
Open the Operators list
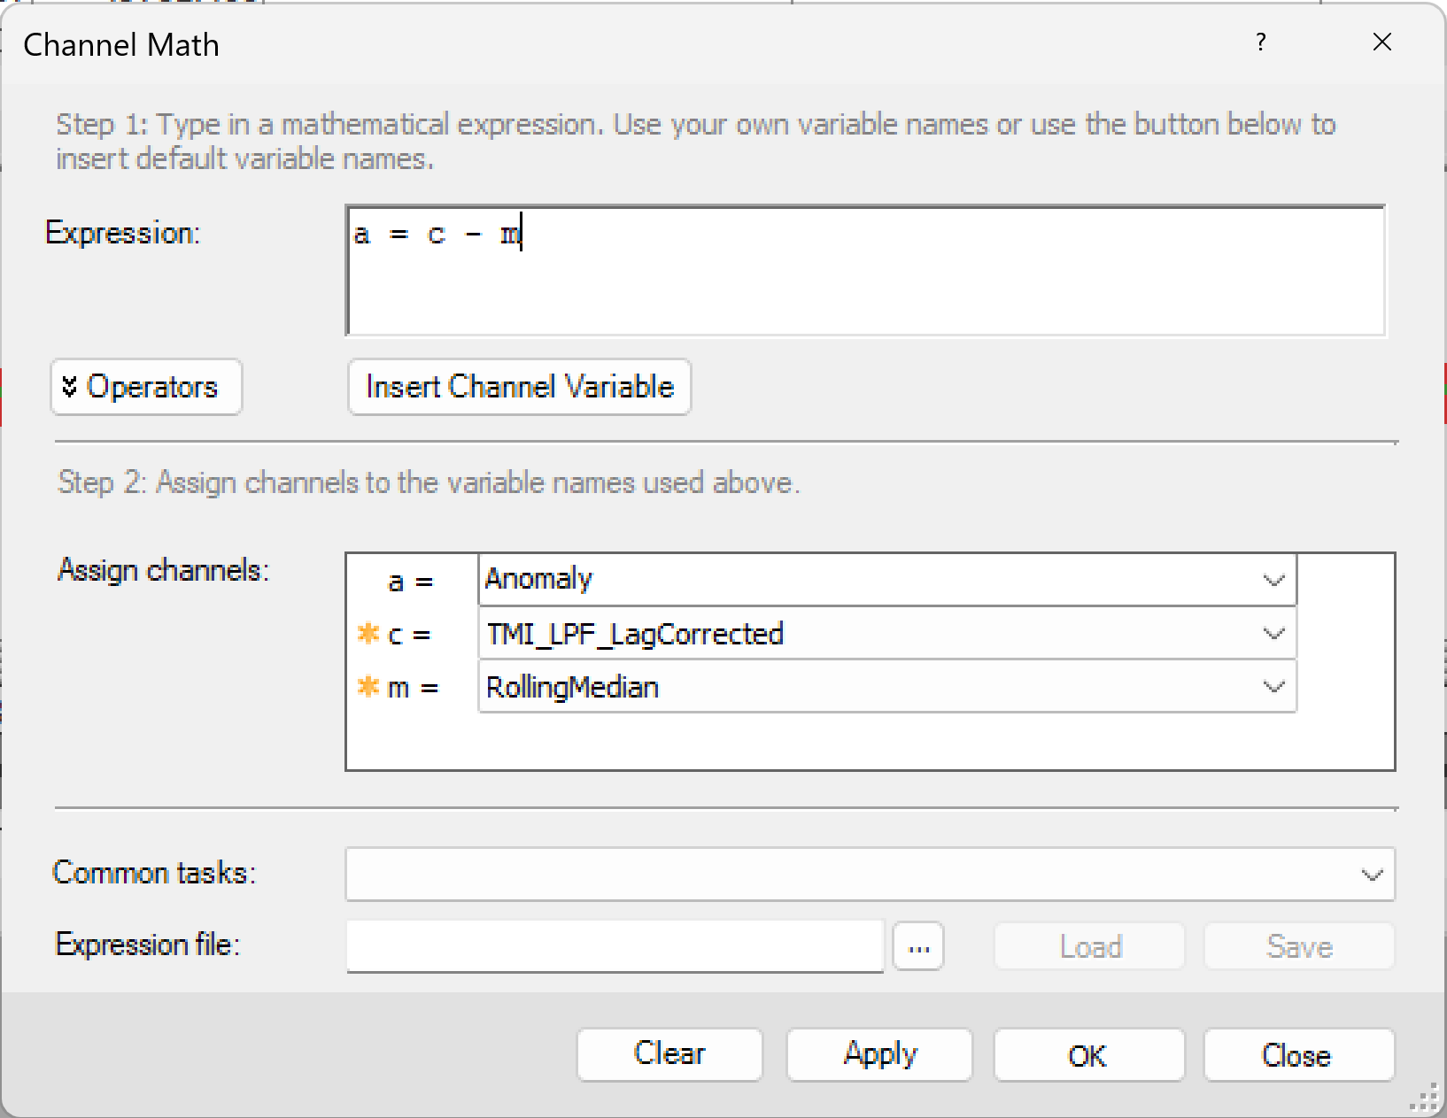click(145, 387)
